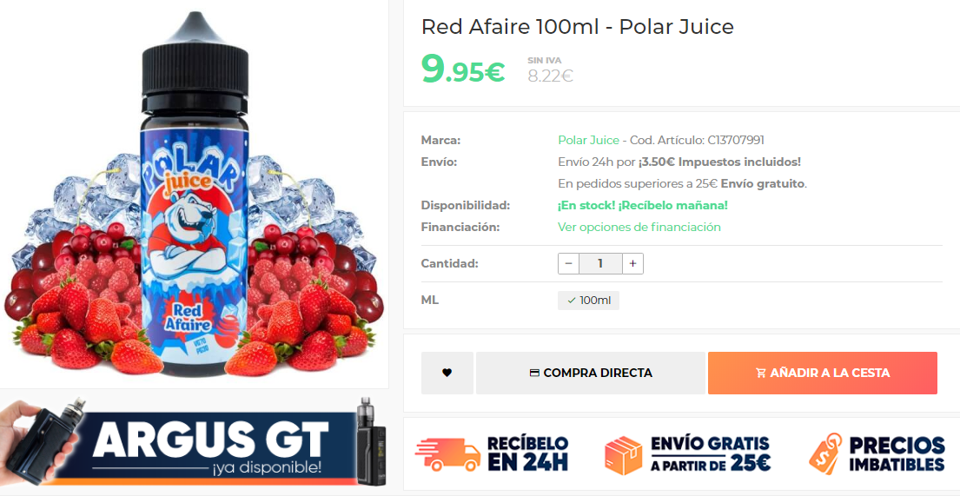
Task: Click Compra Directa button
Action: coord(591,373)
